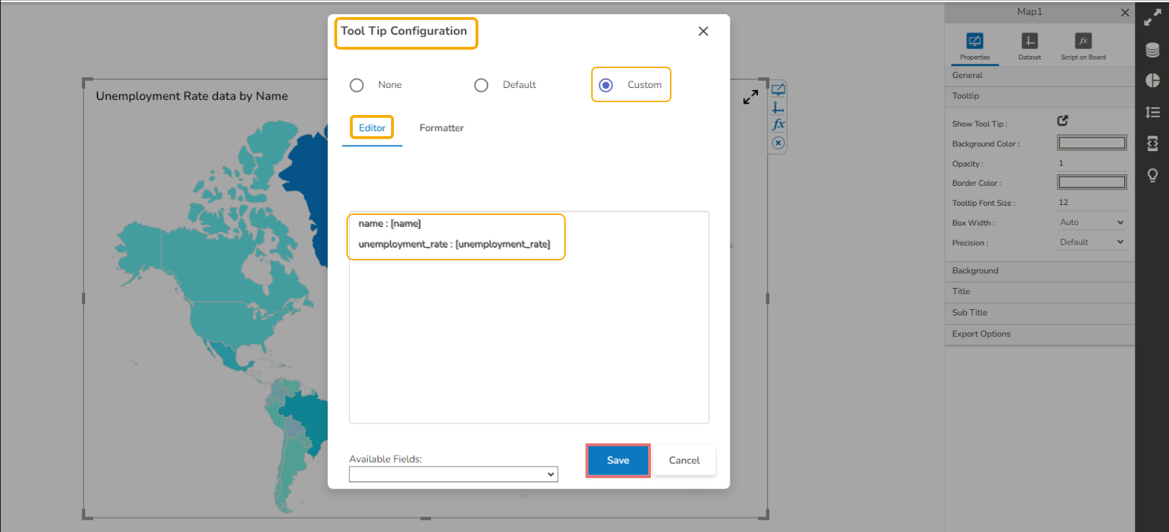Maximize the map chart with expand arrows
This screenshot has height=532, width=1169.
(x=750, y=97)
